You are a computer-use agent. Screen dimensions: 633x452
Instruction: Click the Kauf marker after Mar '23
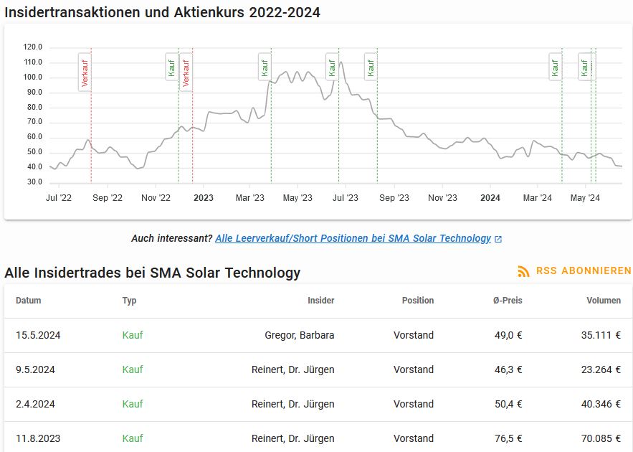(x=264, y=66)
